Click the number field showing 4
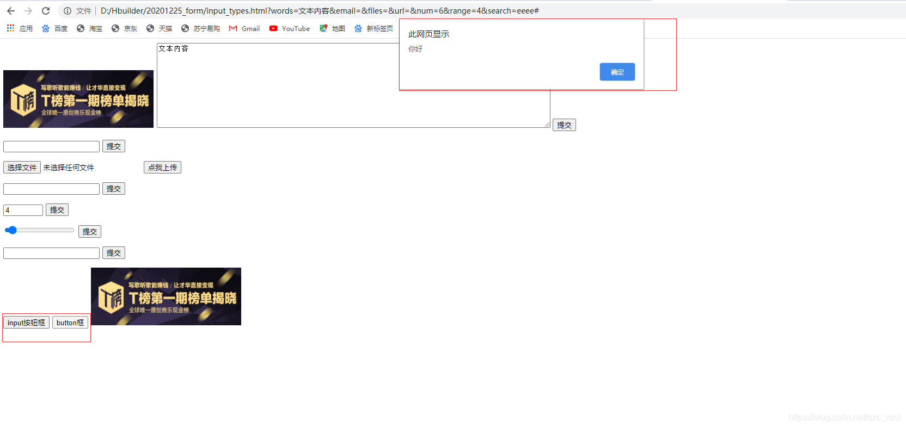Viewport: 906px width, 427px height. click(23, 210)
